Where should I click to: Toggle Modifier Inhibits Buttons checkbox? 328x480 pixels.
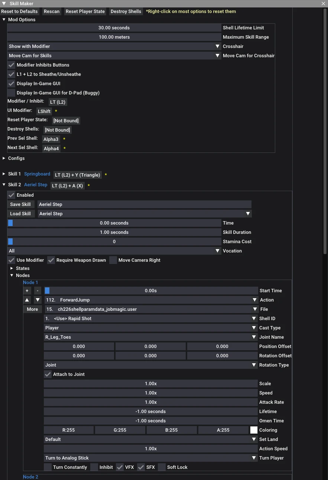click(12, 65)
